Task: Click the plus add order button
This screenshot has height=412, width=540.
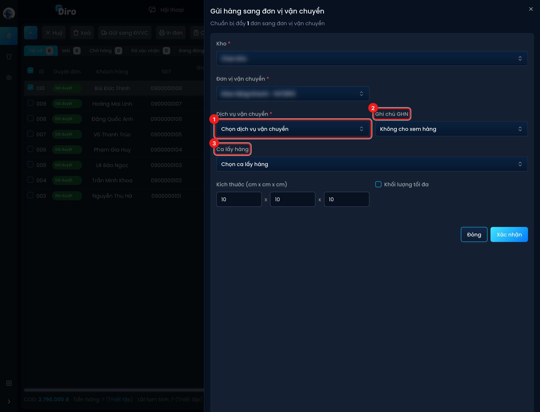Action: coord(31,33)
